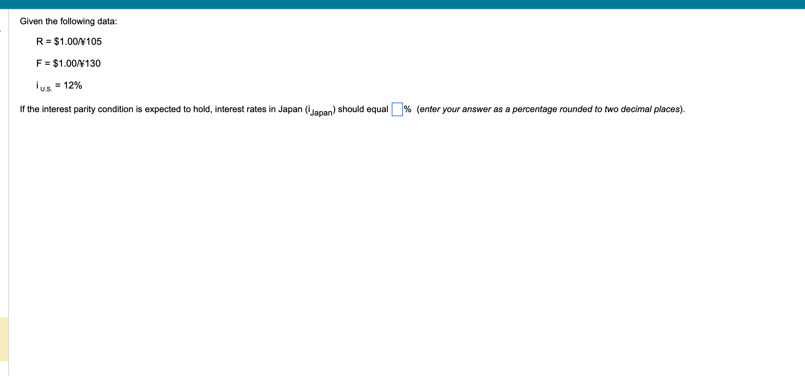This screenshot has width=805, height=376.
Task: Click the '12%' value
Action: point(73,85)
